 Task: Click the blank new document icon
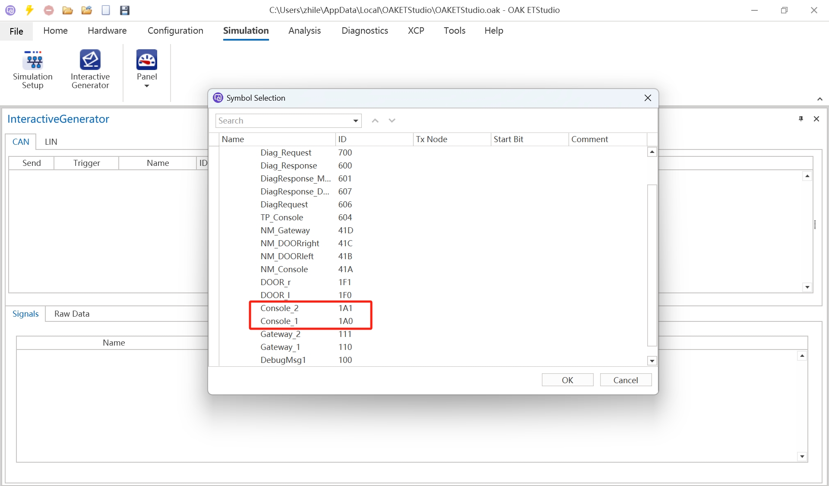pos(106,10)
